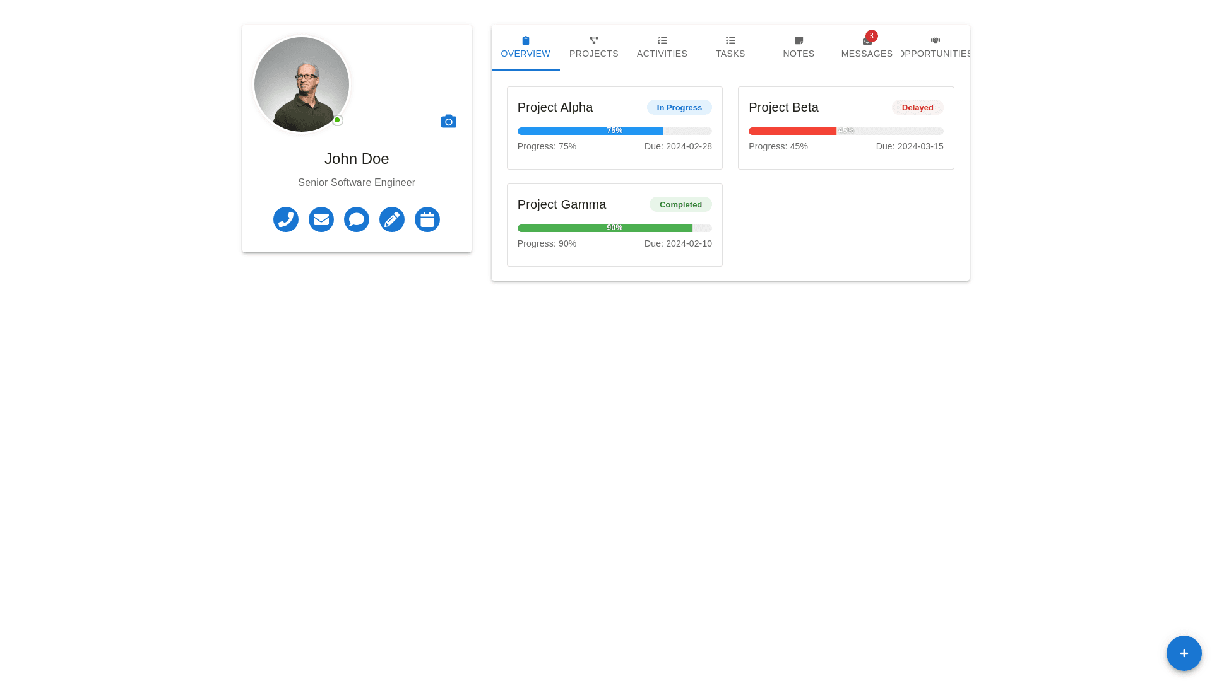The width and height of the screenshot is (1212, 681).
Task: Click John Doe's profile avatar photo
Action: (302, 84)
